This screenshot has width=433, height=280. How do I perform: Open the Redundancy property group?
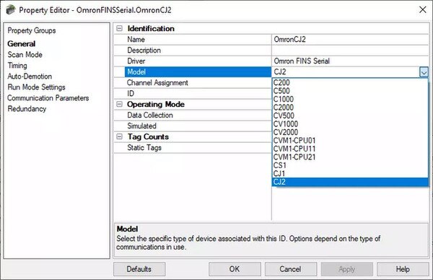27,109
